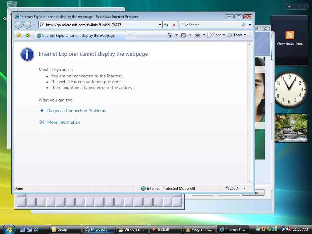Open the address bar history dropdown
This screenshot has width=312, height=234.
[x=160, y=25]
